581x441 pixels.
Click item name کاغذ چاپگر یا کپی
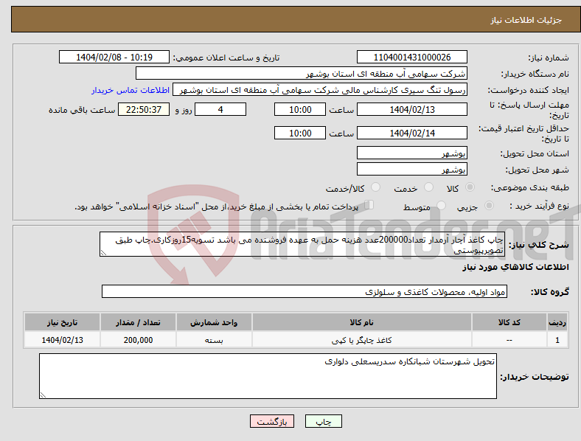click(361, 340)
